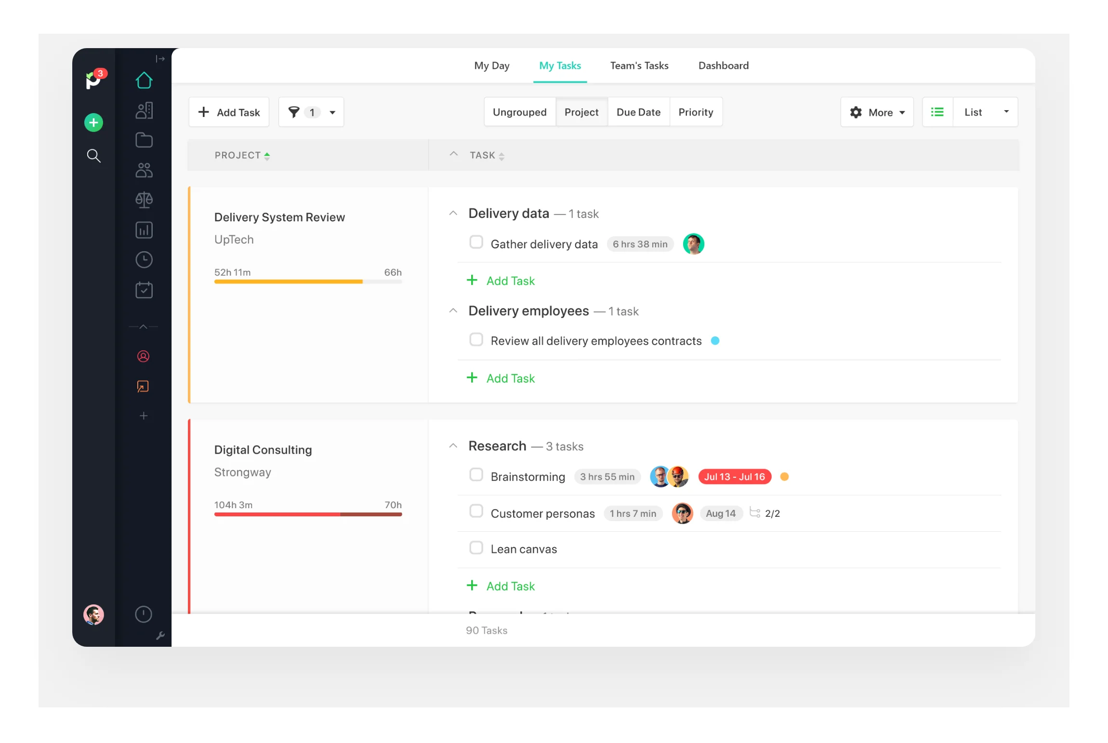Viewport: 1108px width, 743px height.
Task: Click the subtasks icon next to 2/2
Action: [x=755, y=513]
